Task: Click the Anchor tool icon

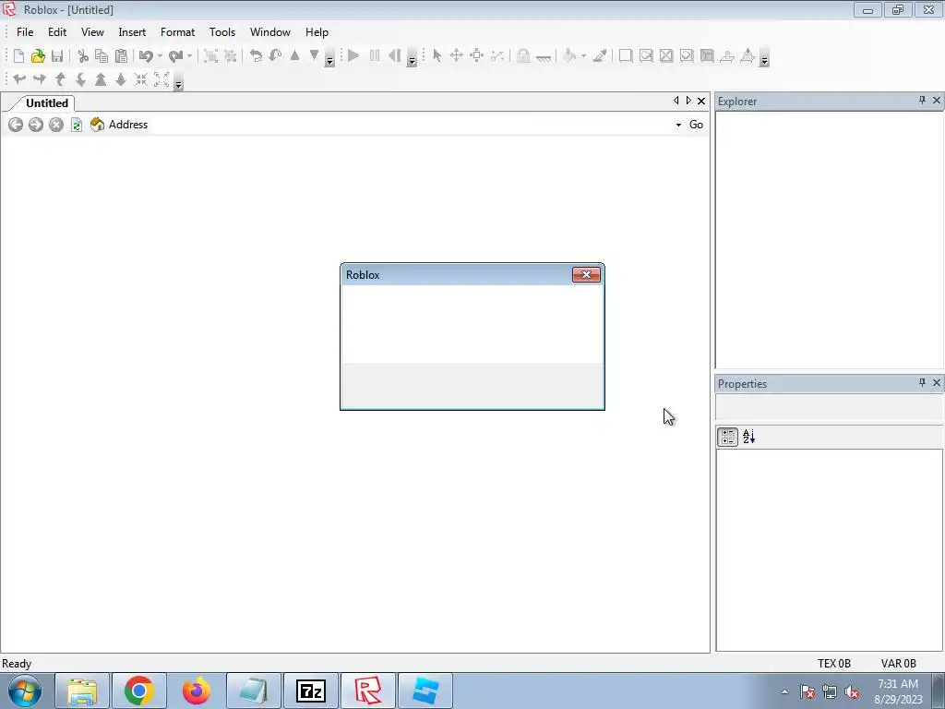Action: tap(544, 56)
